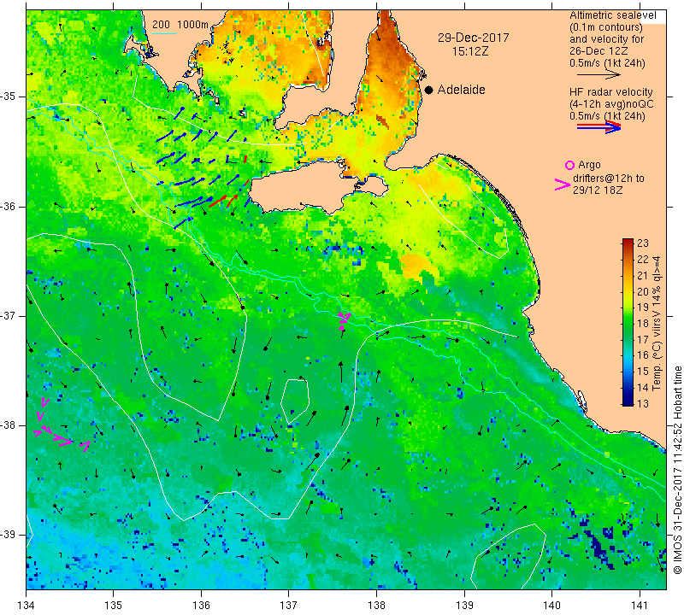Click the 15:12Z time label

click(470, 51)
